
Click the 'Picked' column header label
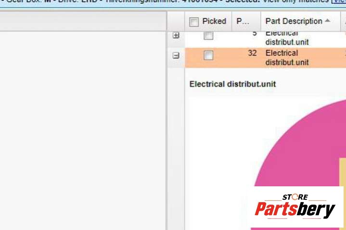click(x=214, y=21)
